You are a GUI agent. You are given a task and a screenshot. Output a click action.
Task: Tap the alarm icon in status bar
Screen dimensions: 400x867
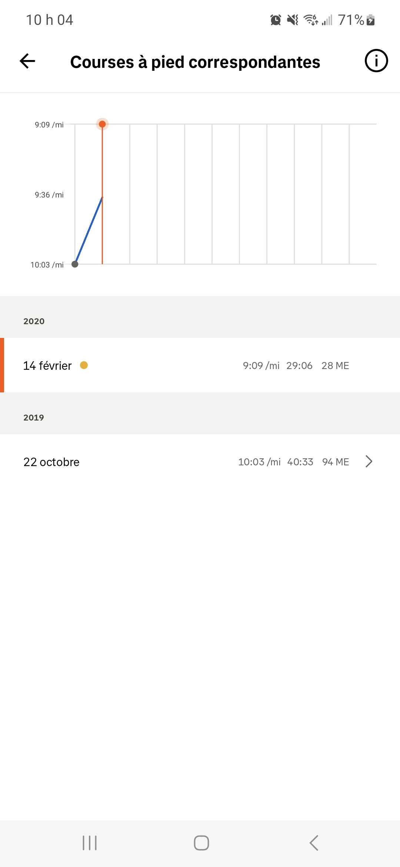(x=276, y=20)
